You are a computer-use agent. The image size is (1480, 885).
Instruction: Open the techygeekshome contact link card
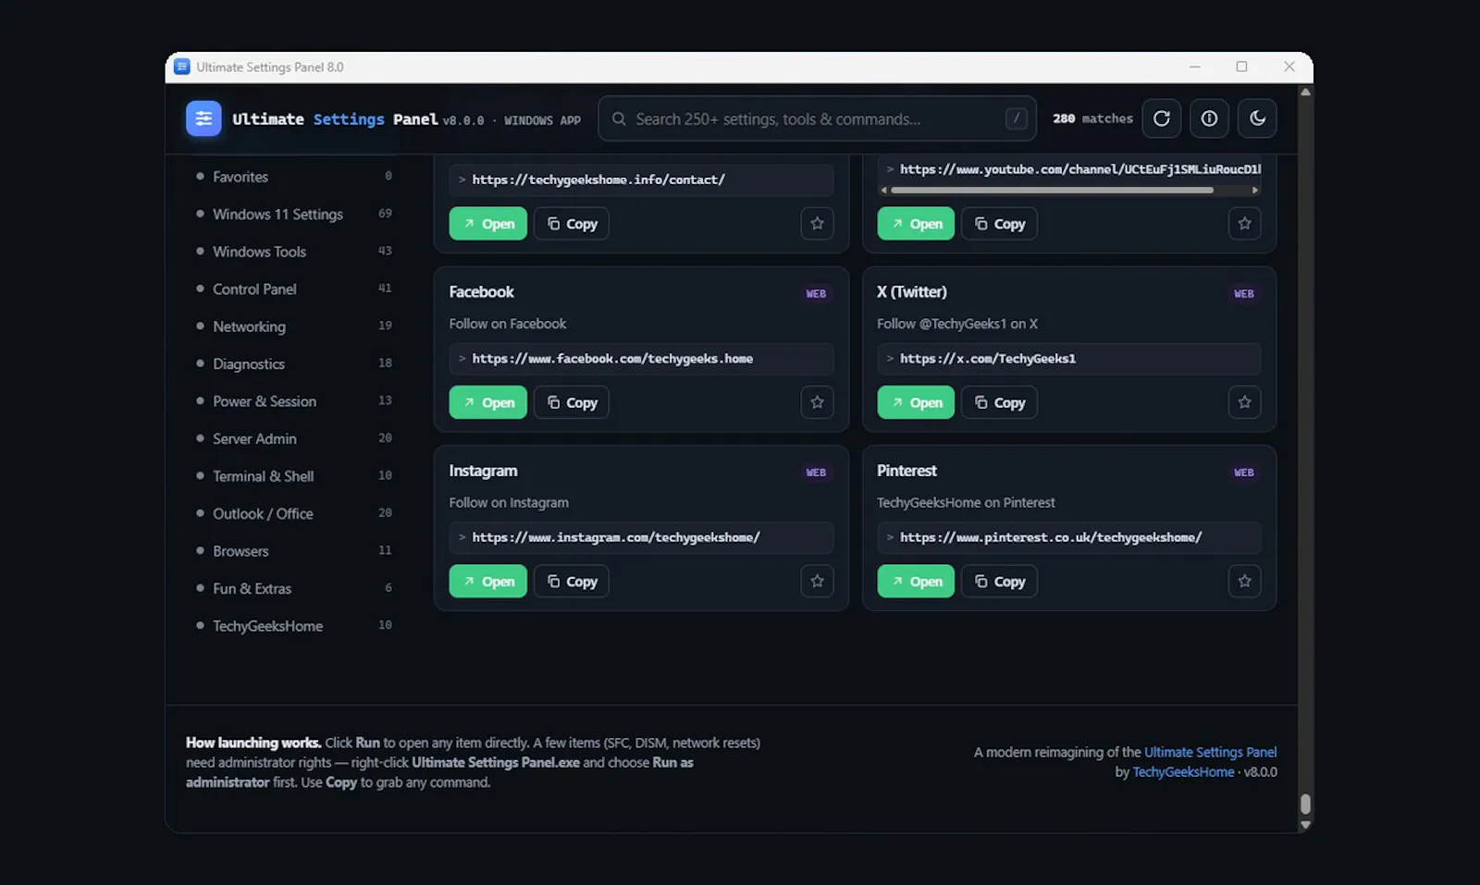[x=487, y=224]
